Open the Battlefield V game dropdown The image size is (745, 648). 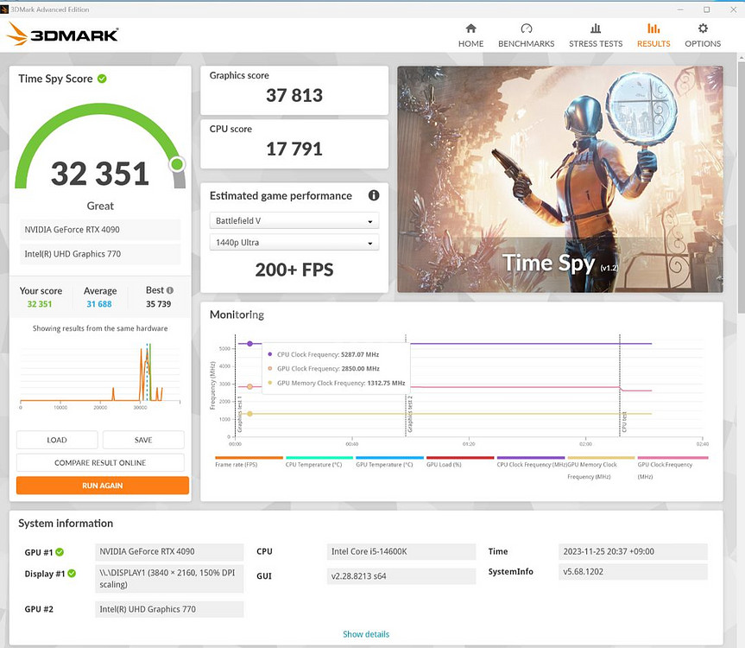pos(294,220)
